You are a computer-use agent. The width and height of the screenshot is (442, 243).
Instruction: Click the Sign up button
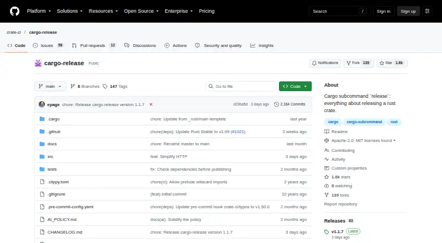coord(408,11)
